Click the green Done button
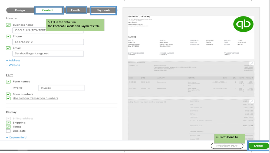Screen dimensions: 270x153 point(258,146)
